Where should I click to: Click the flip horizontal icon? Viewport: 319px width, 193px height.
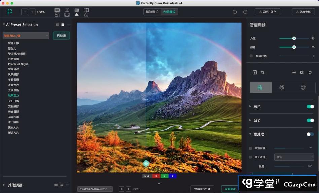coord(302,72)
